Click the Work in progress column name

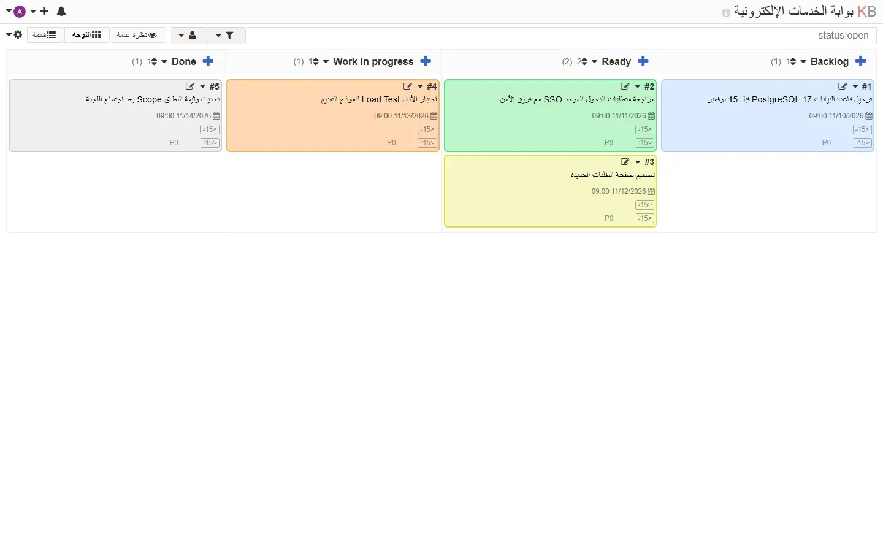tap(373, 61)
